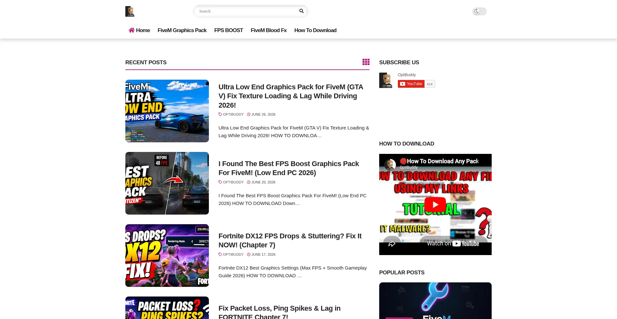Switch recent posts to grid view
This screenshot has height=319, width=617.
pos(366,62)
